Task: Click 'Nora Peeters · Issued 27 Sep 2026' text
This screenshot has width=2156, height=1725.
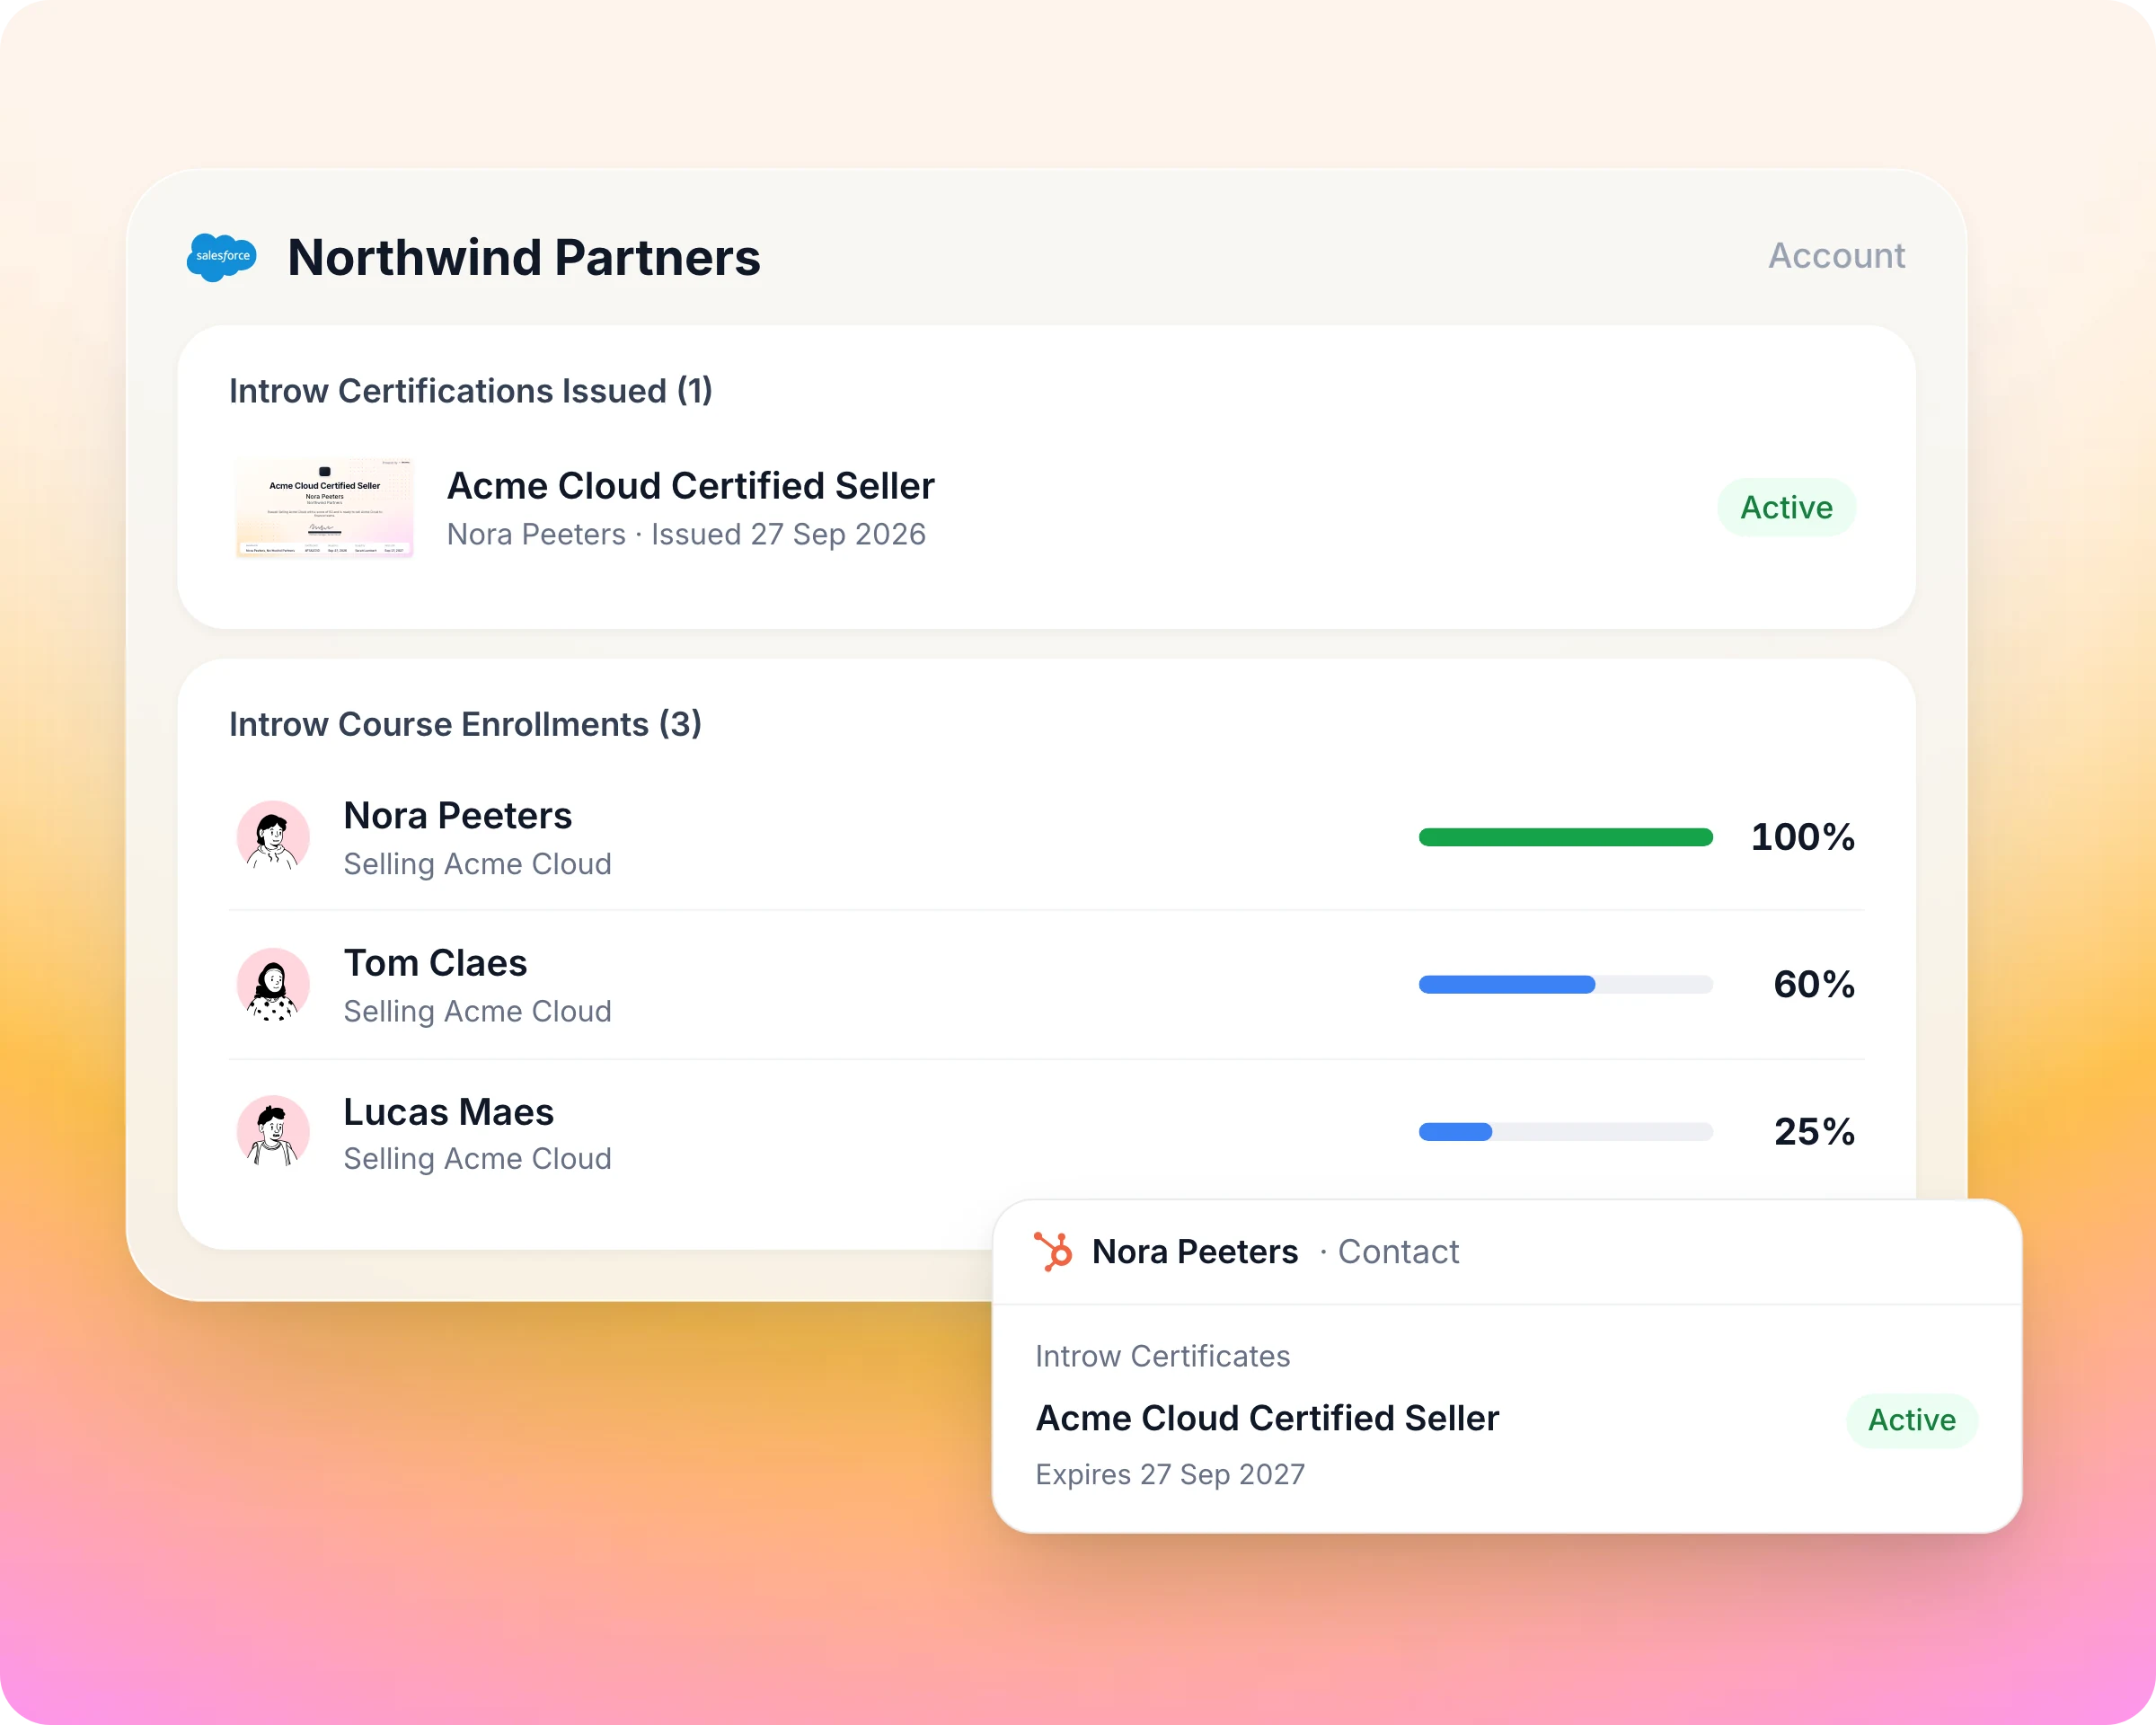Action: 686,534
